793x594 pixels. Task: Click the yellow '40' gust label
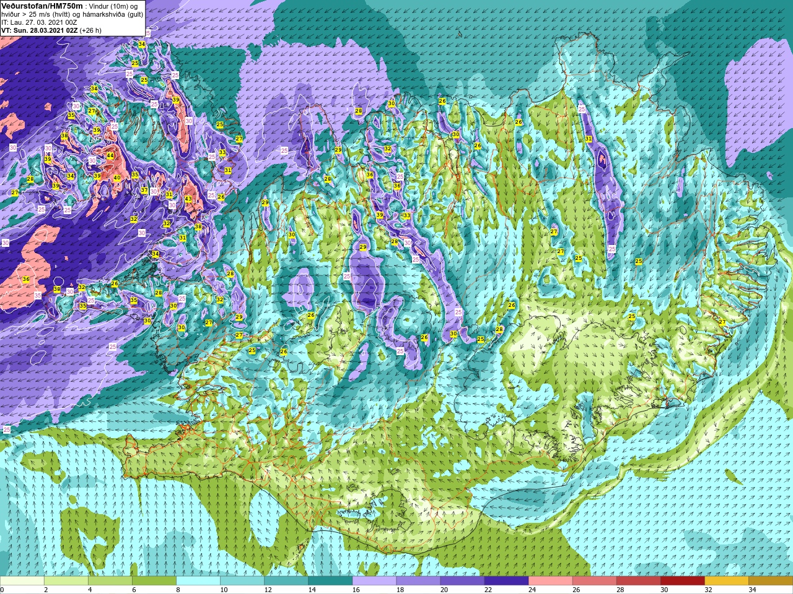(x=116, y=178)
